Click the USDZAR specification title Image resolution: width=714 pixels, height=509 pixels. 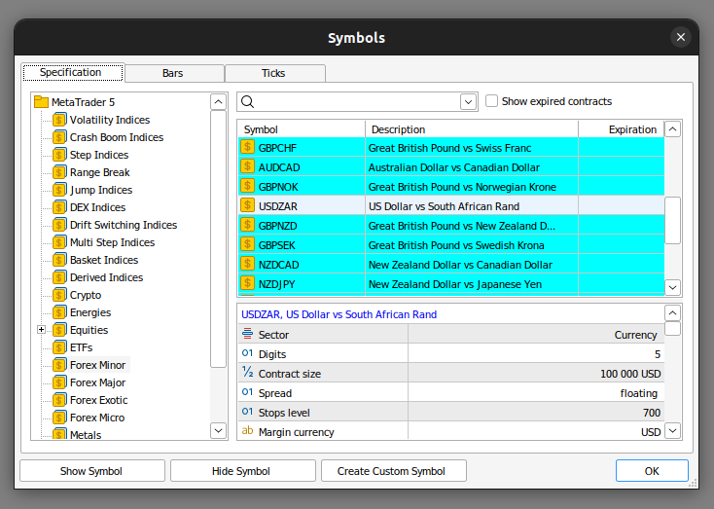point(339,314)
